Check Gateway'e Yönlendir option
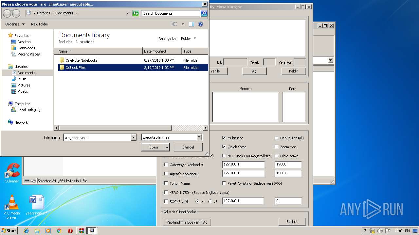Viewport: 419px width, 235px height. [166, 165]
